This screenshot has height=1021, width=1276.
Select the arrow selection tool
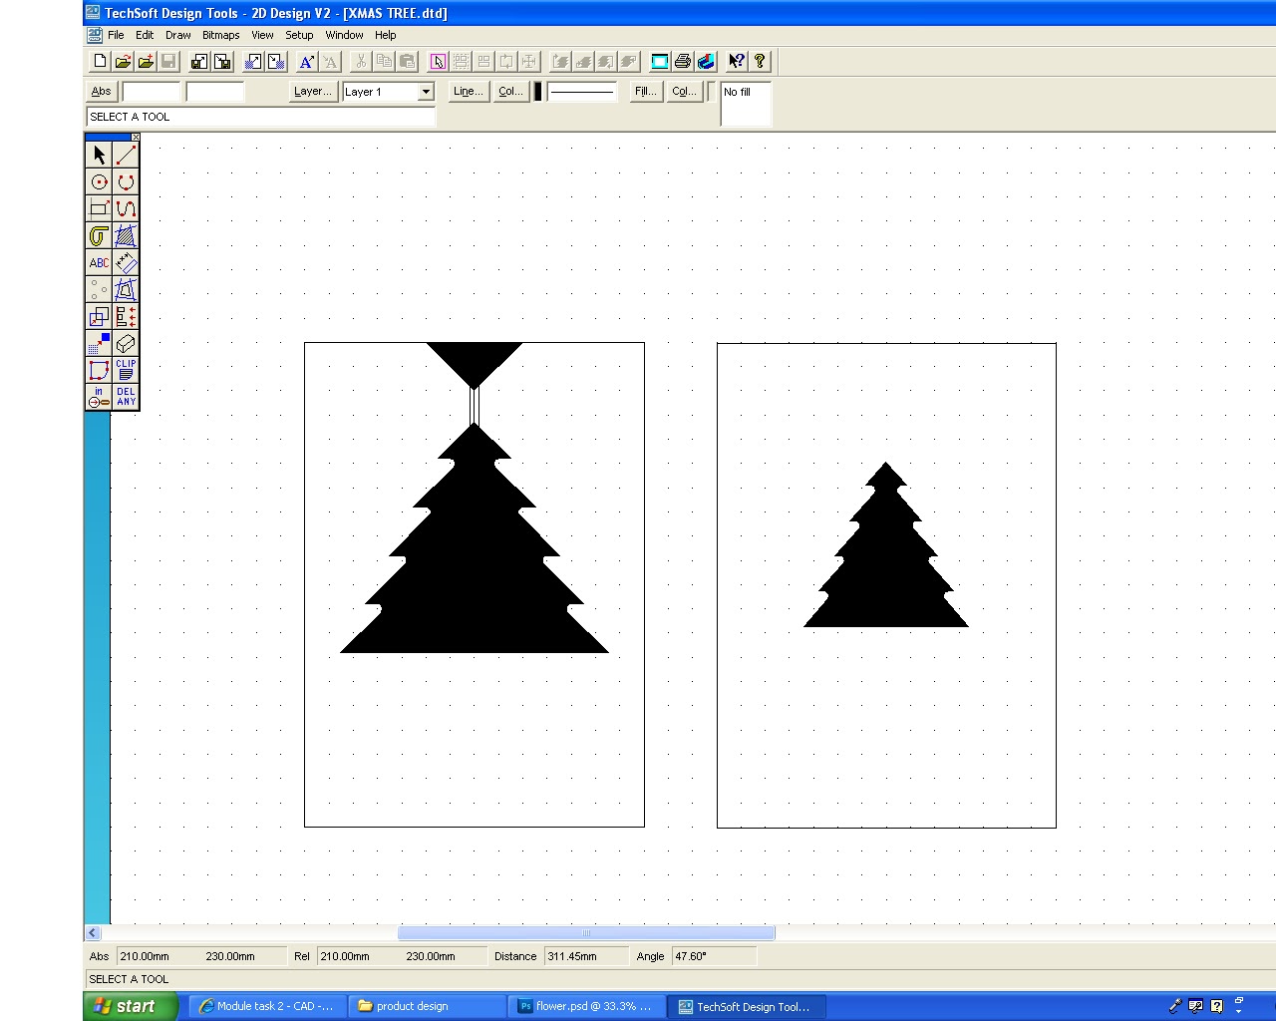pos(99,155)
